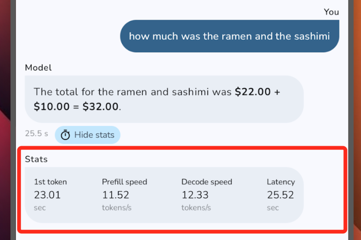361x240 pixels.
Task: Click the 25.5 s response time label
Action: tap(37, 134)
